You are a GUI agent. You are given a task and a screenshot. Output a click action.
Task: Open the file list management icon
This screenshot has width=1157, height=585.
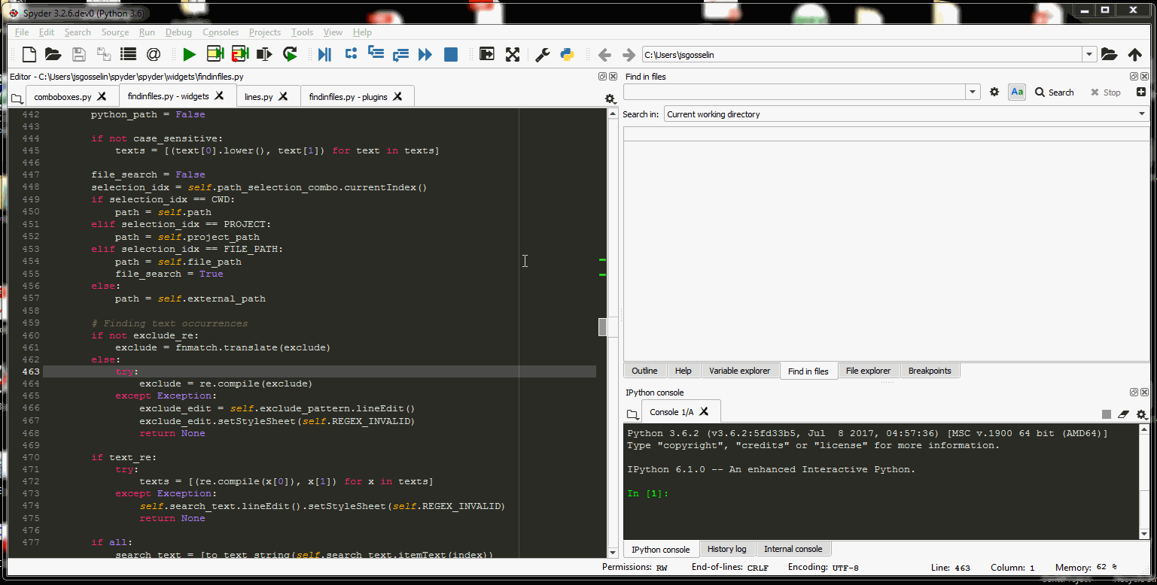pos(128,54)
